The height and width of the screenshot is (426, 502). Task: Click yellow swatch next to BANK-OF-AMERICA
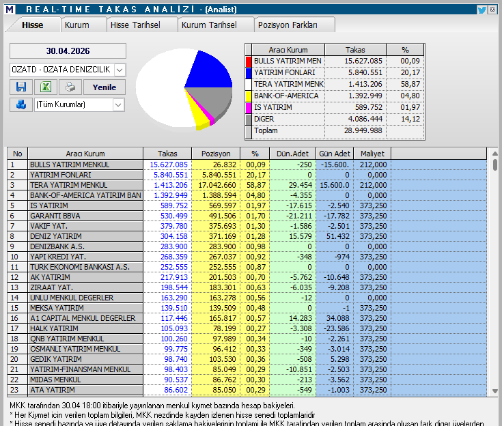[249, 96]
